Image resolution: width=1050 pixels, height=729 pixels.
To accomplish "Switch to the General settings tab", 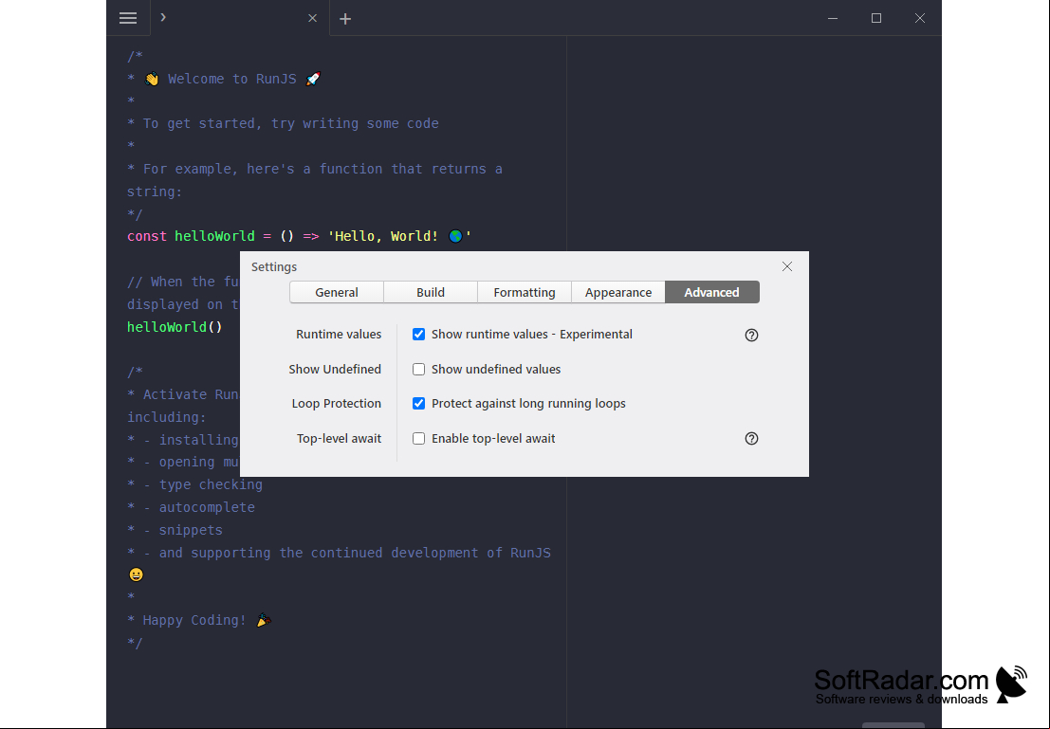I will point(337,292).
